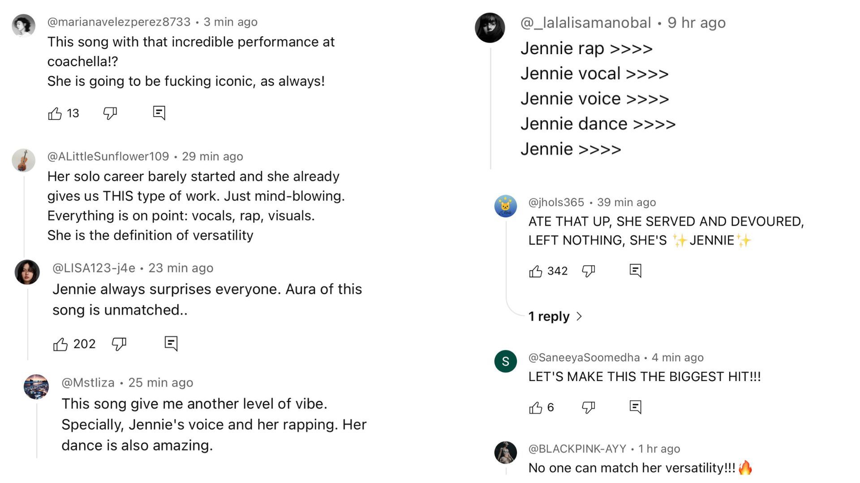Click the green S avatar of @SaneeyaSoomedha
Viewport: 860px width, 483px height.
pyautogui.click(x=505, y=361)
